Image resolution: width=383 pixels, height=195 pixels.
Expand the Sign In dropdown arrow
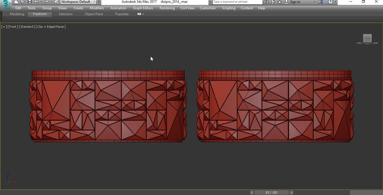pyautogui.click(x=314, y=2)
